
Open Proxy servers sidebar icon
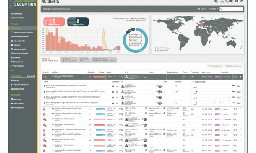(x=12, y=66)
